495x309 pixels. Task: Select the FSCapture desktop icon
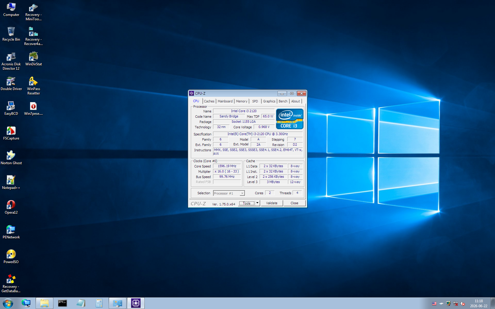[11, 133]
